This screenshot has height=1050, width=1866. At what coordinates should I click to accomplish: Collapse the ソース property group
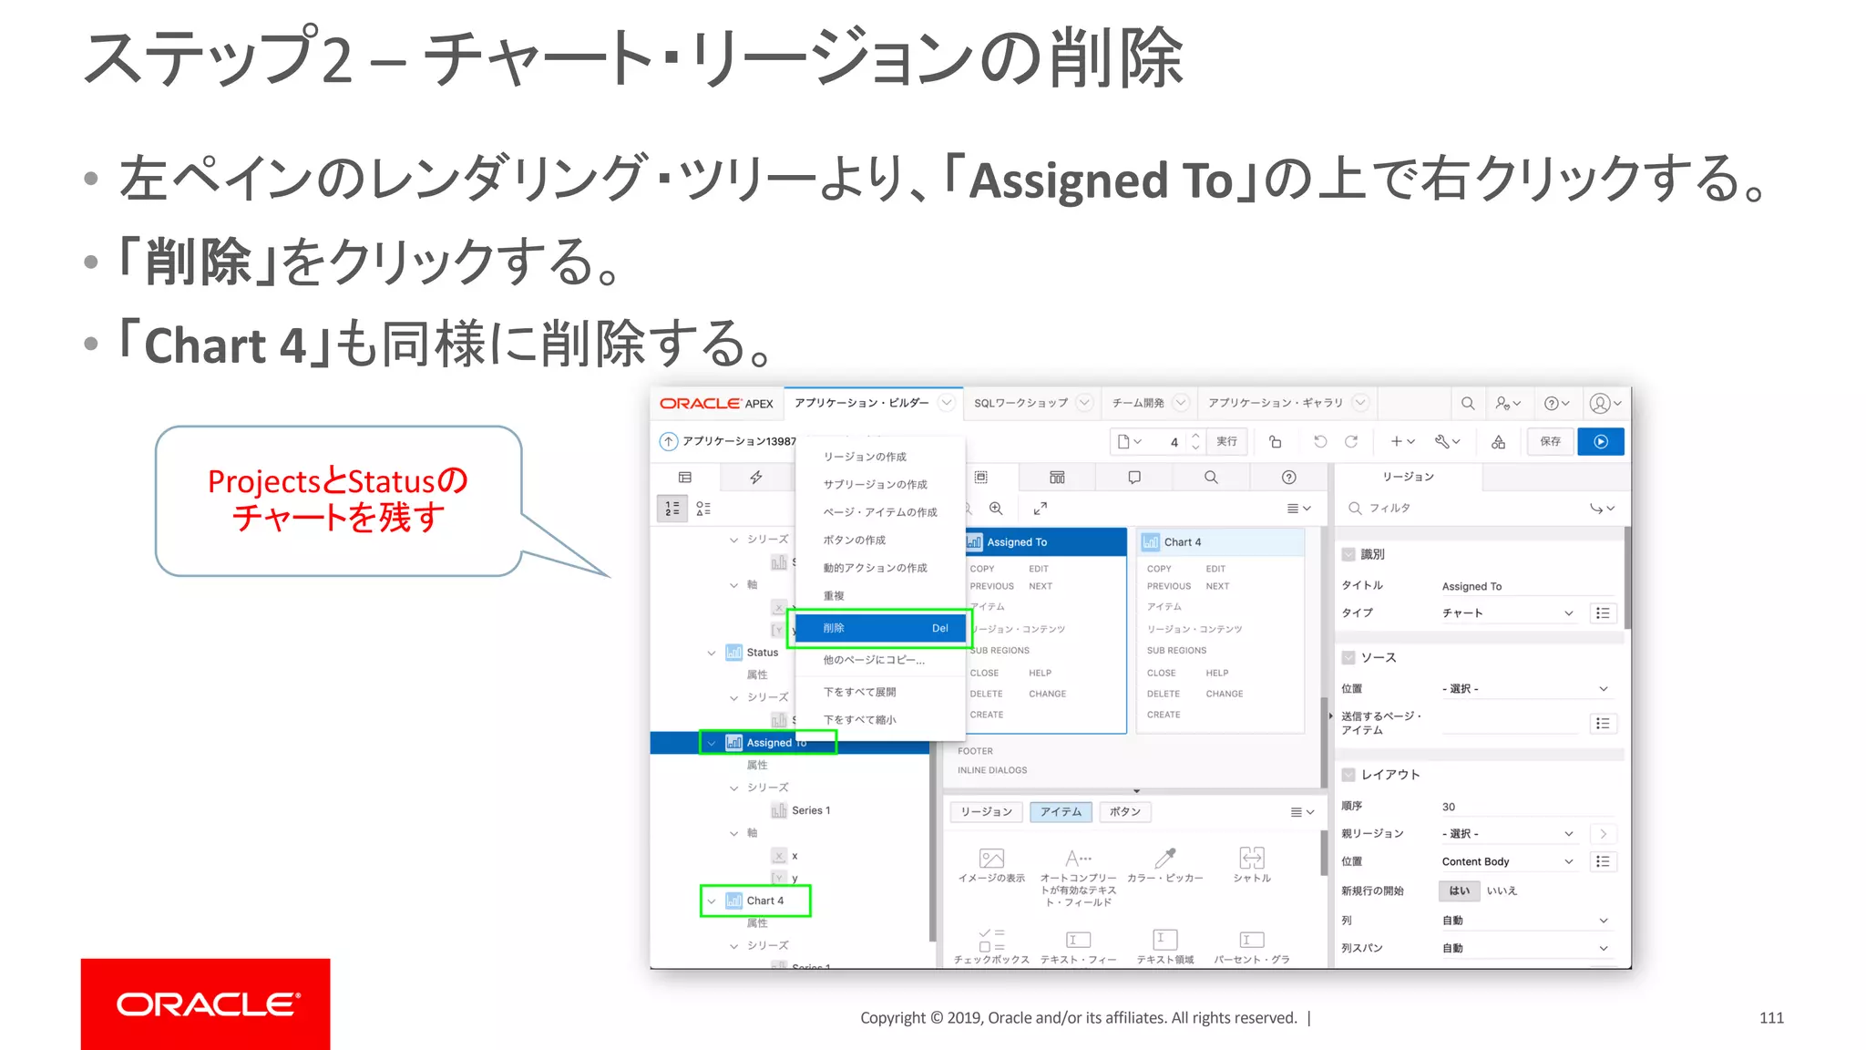coord(1348,657)
